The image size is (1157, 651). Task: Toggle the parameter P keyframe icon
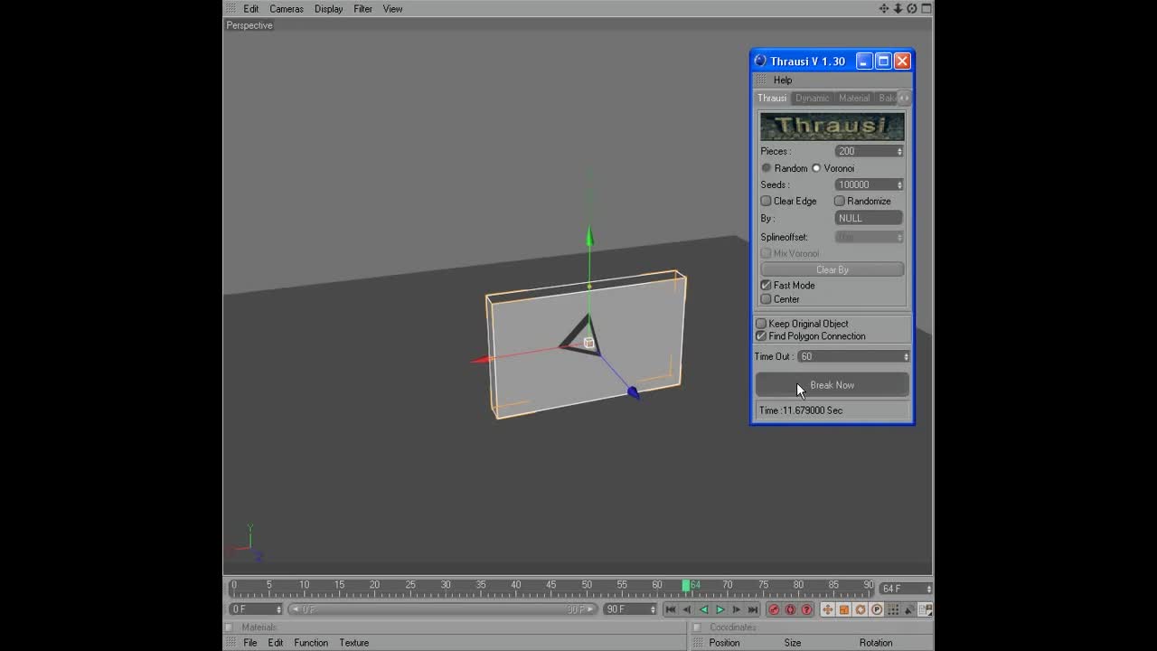pyautogui.click(x=877, y=609)
